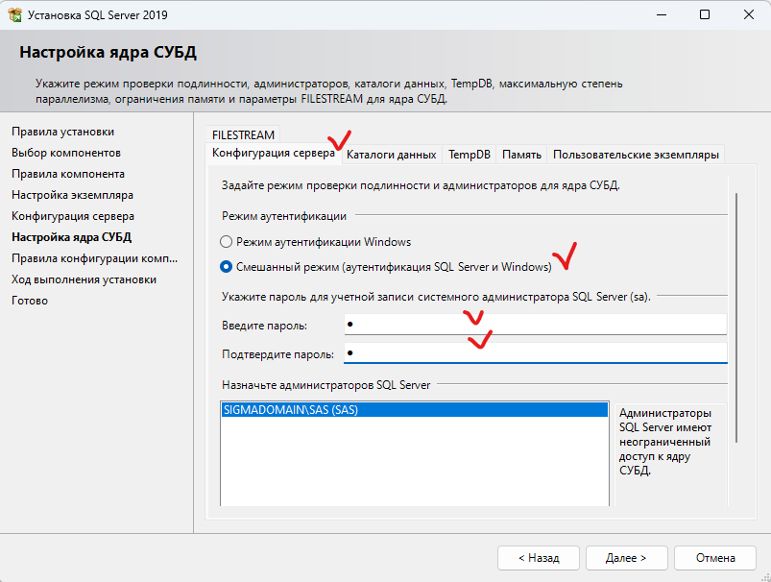Screen dimensions: 771x582
Task: Click the SQL Server setup title bar icon
Action: pos(15,14)
